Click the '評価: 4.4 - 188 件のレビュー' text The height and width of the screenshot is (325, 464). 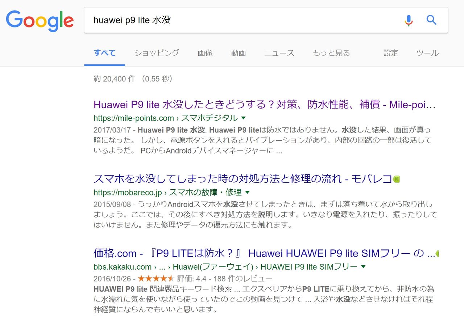(224, 279)
